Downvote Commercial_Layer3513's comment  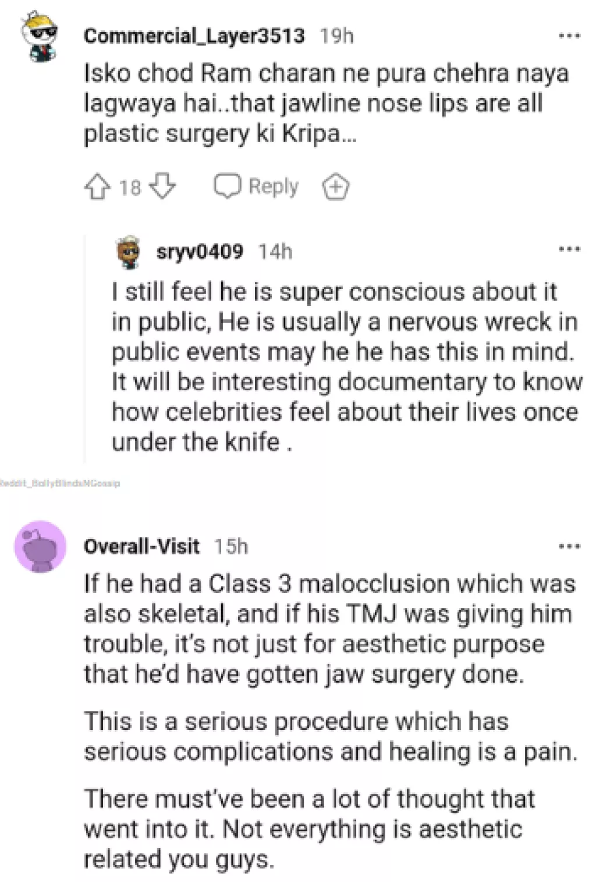click(x=165, y=186)
